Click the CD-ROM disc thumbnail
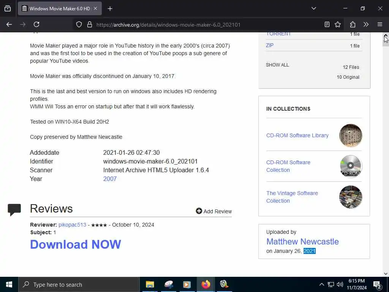This screenshot has height=292, width=389. click(351, 166)
